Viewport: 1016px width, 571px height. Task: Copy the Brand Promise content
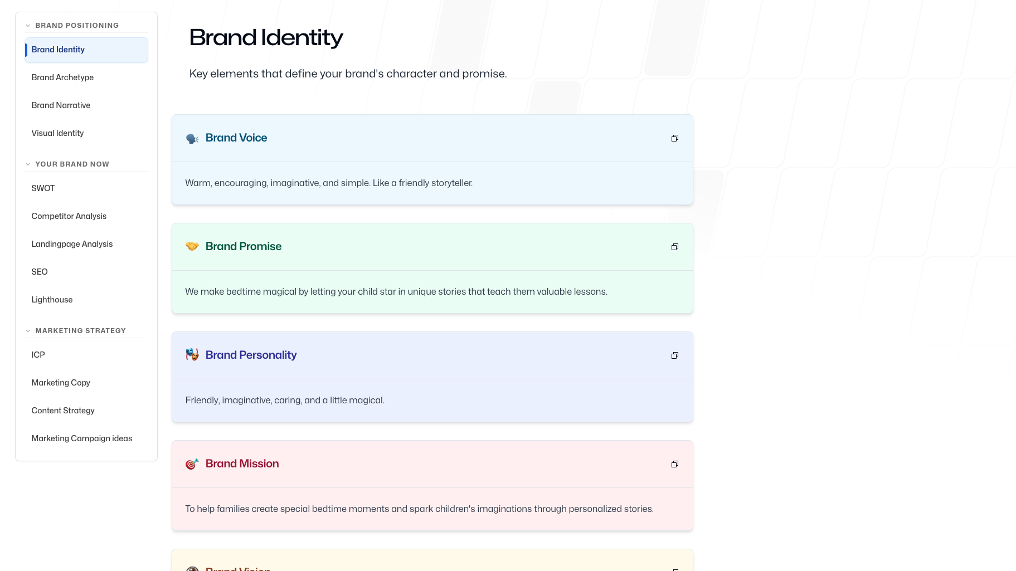[674, 246]
